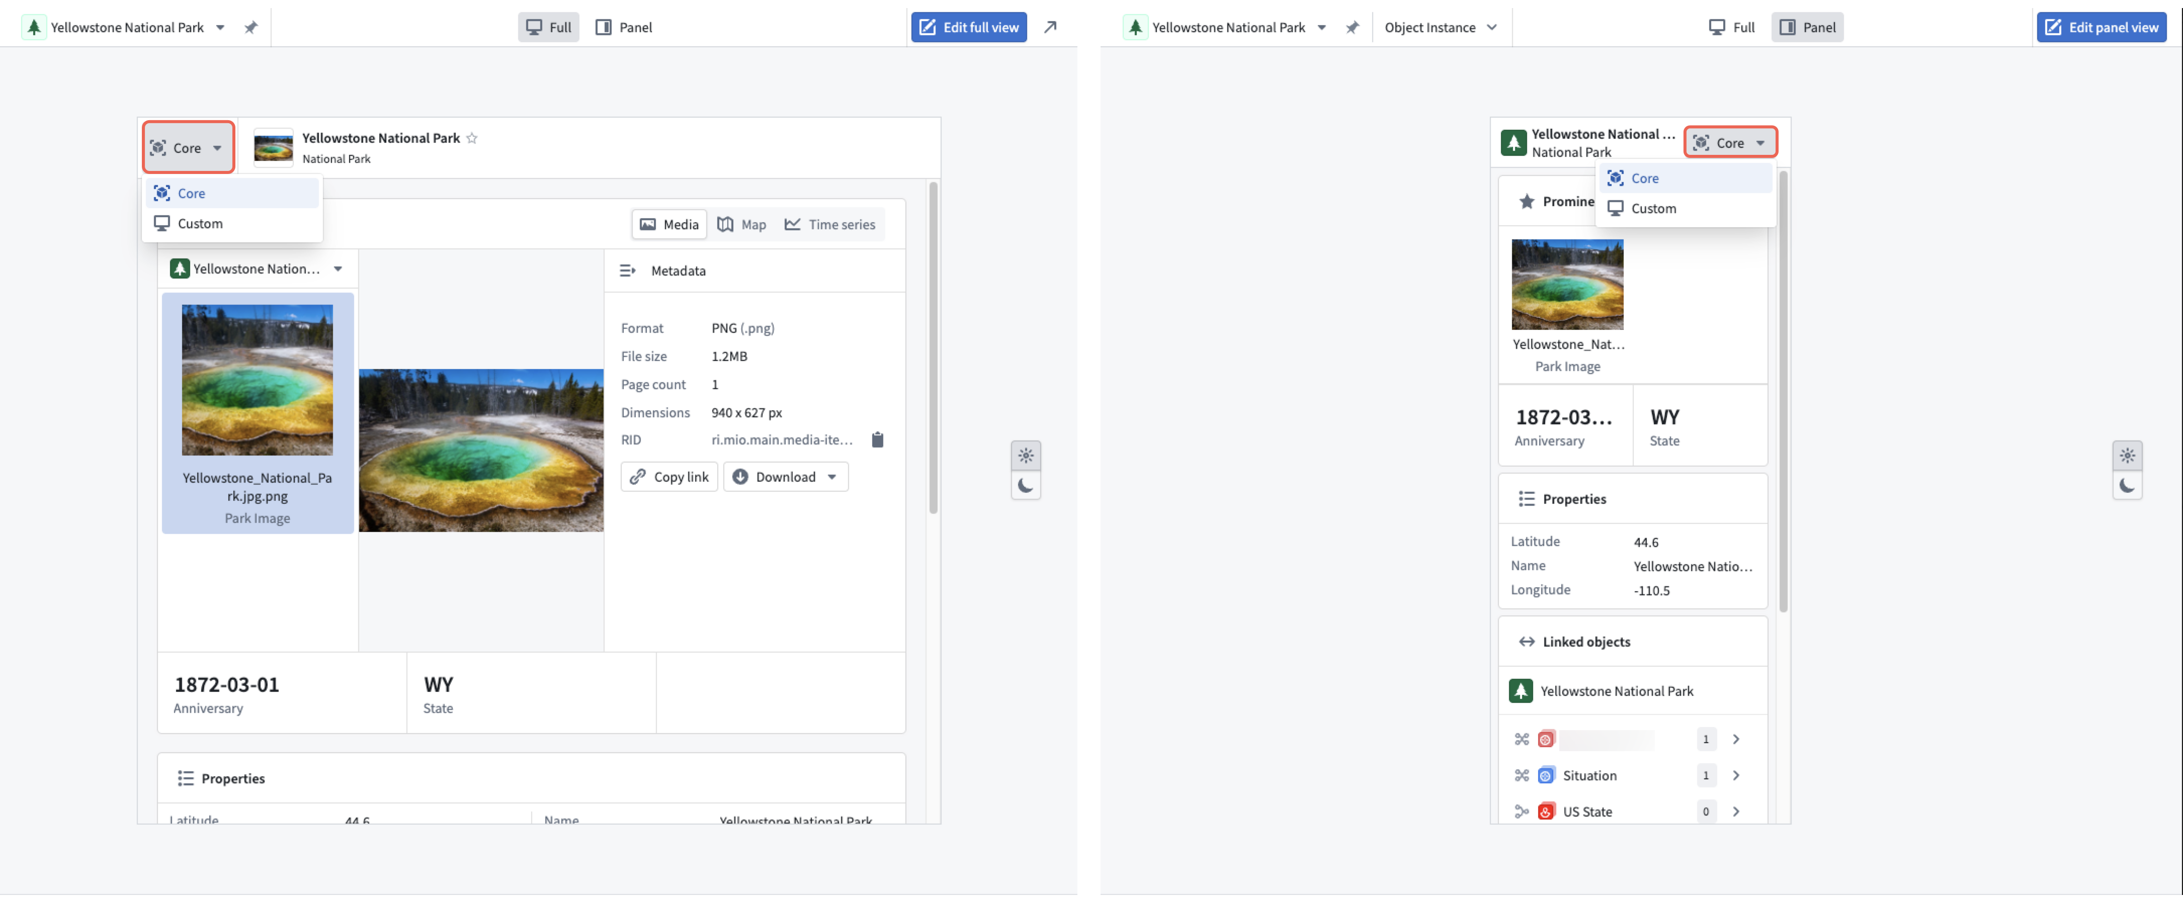Copy the RID using the clipboard icon

click(x=878, y=439)
